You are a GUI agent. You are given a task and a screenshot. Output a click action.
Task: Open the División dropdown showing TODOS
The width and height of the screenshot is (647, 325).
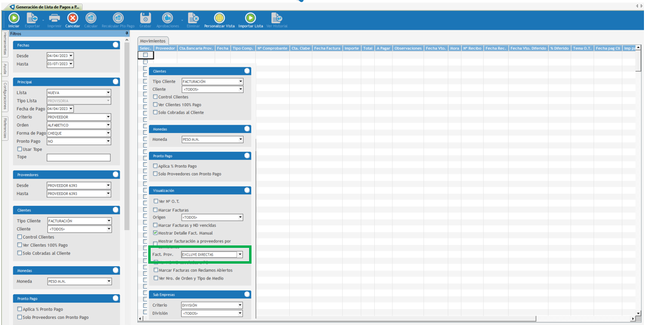[240, 313]
